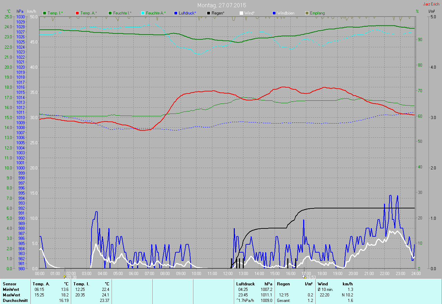Click the l/m² axis unit label above the chart
The height and width of the screenshot is (304, 442).
431,11
